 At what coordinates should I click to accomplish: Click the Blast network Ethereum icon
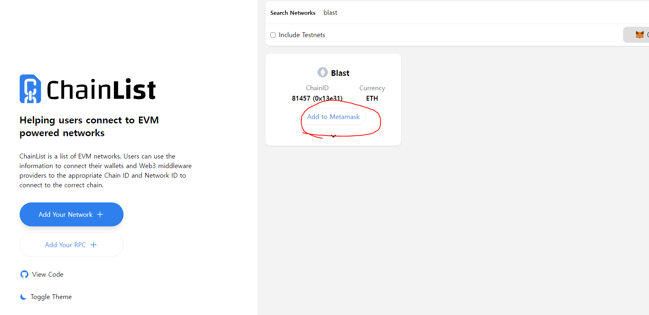(323, 72)
